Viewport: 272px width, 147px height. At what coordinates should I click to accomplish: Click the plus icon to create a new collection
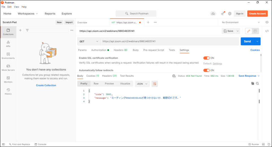pos(20,30)
